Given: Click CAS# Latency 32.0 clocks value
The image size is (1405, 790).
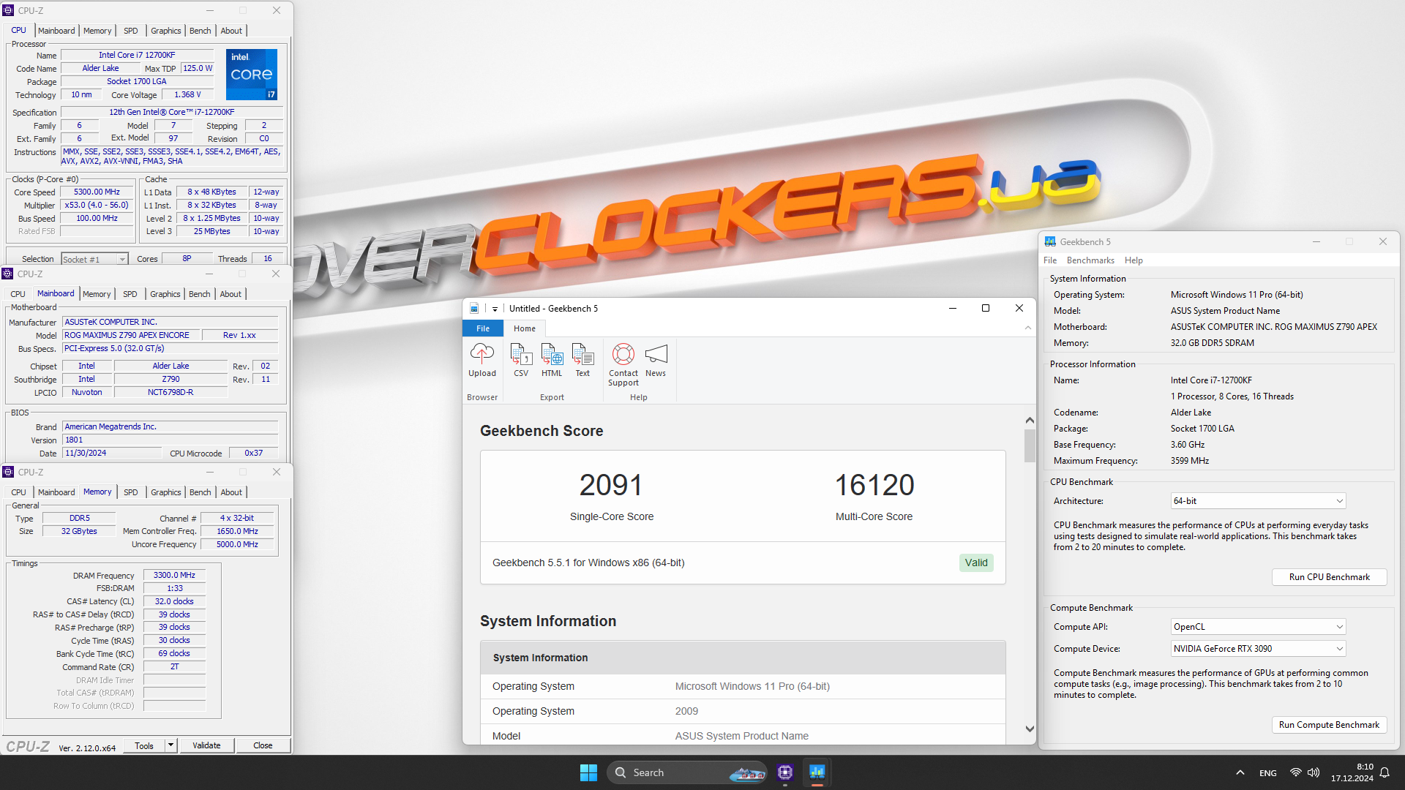Looking at the screenshot, I should click(174, 602).
